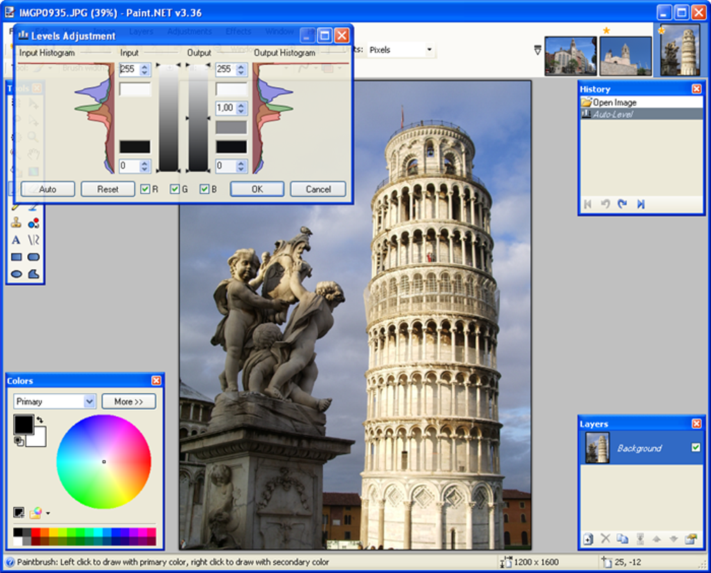The width and height of the screenshot is (711, 573).
Task: Click the input black color box
Action: click(135, 146)
